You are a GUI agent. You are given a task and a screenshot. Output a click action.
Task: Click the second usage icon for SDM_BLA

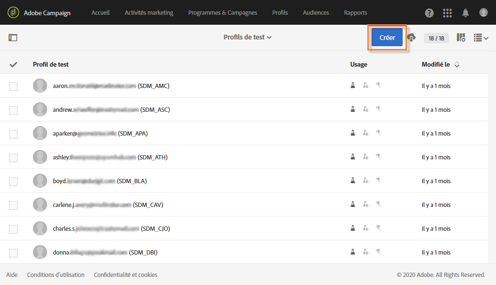coord(365,180)
